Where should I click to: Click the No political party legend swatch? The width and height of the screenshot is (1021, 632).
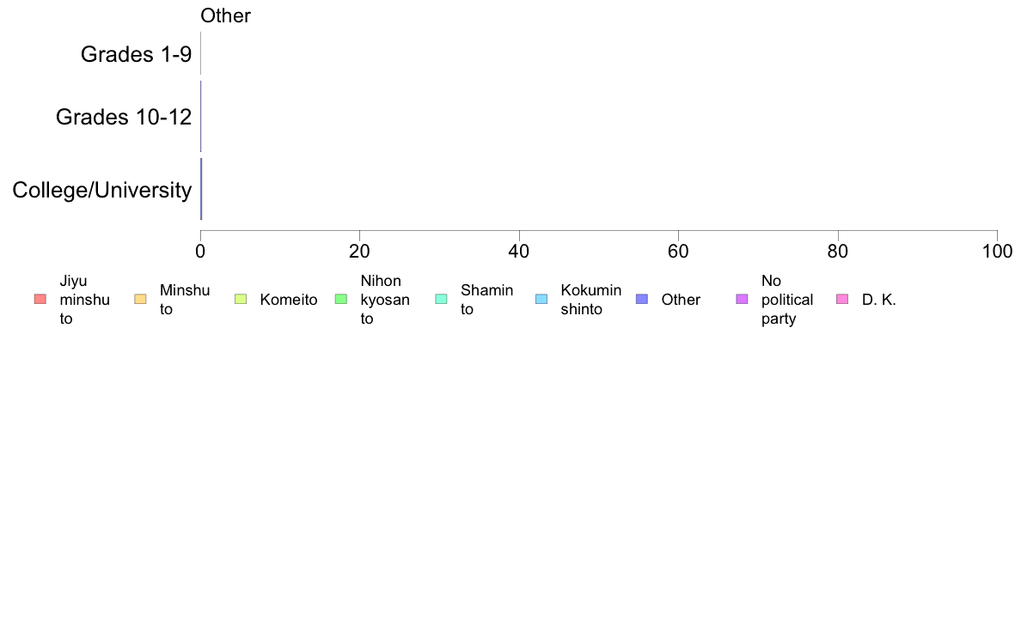742,300
